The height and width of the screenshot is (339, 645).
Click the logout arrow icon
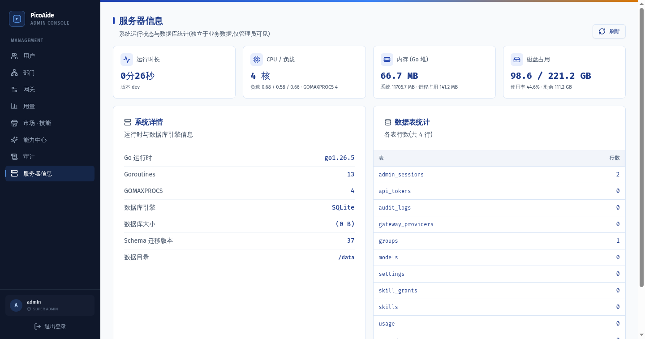[38, 326]
